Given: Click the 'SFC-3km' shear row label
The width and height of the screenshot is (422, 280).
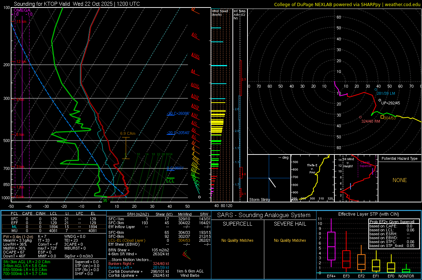Looking at the screenshot, I should [x=116, y=223].
